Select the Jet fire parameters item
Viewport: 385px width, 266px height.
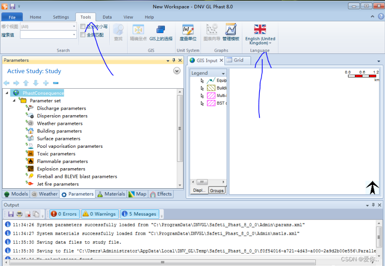[x=58, y=184]
